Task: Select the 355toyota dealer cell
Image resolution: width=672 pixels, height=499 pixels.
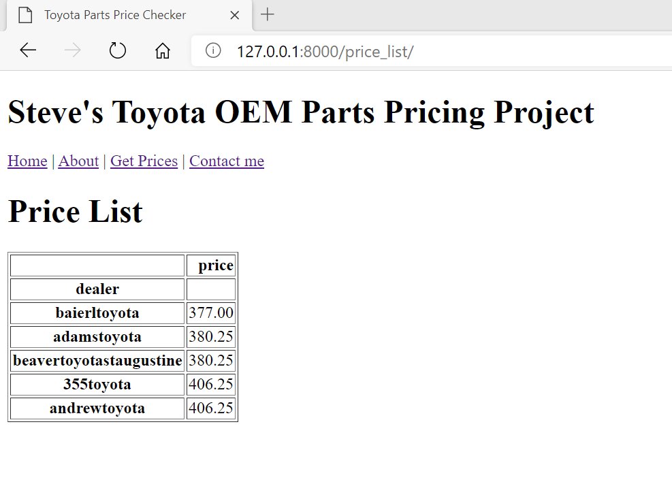Action: click(97, 385)
